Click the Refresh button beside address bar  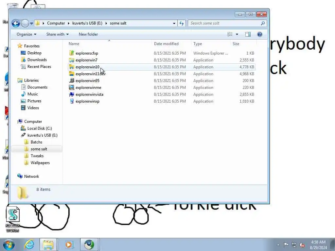(x=182, y=23)
